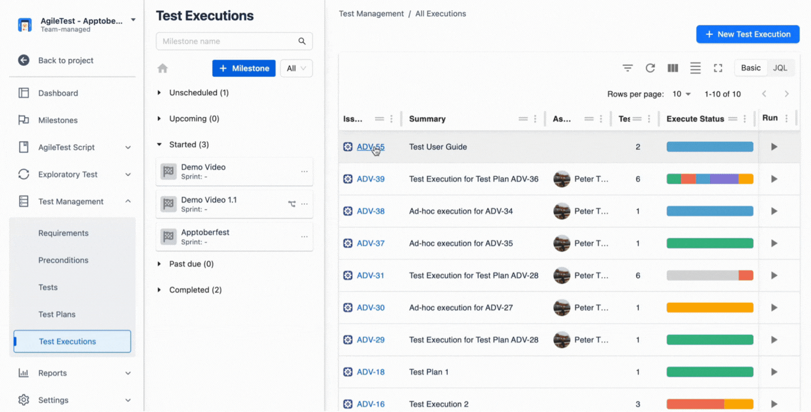Viewport: 811px width, 412px height.
Task: Open the Test Plans section
Action: pos(58,314)
